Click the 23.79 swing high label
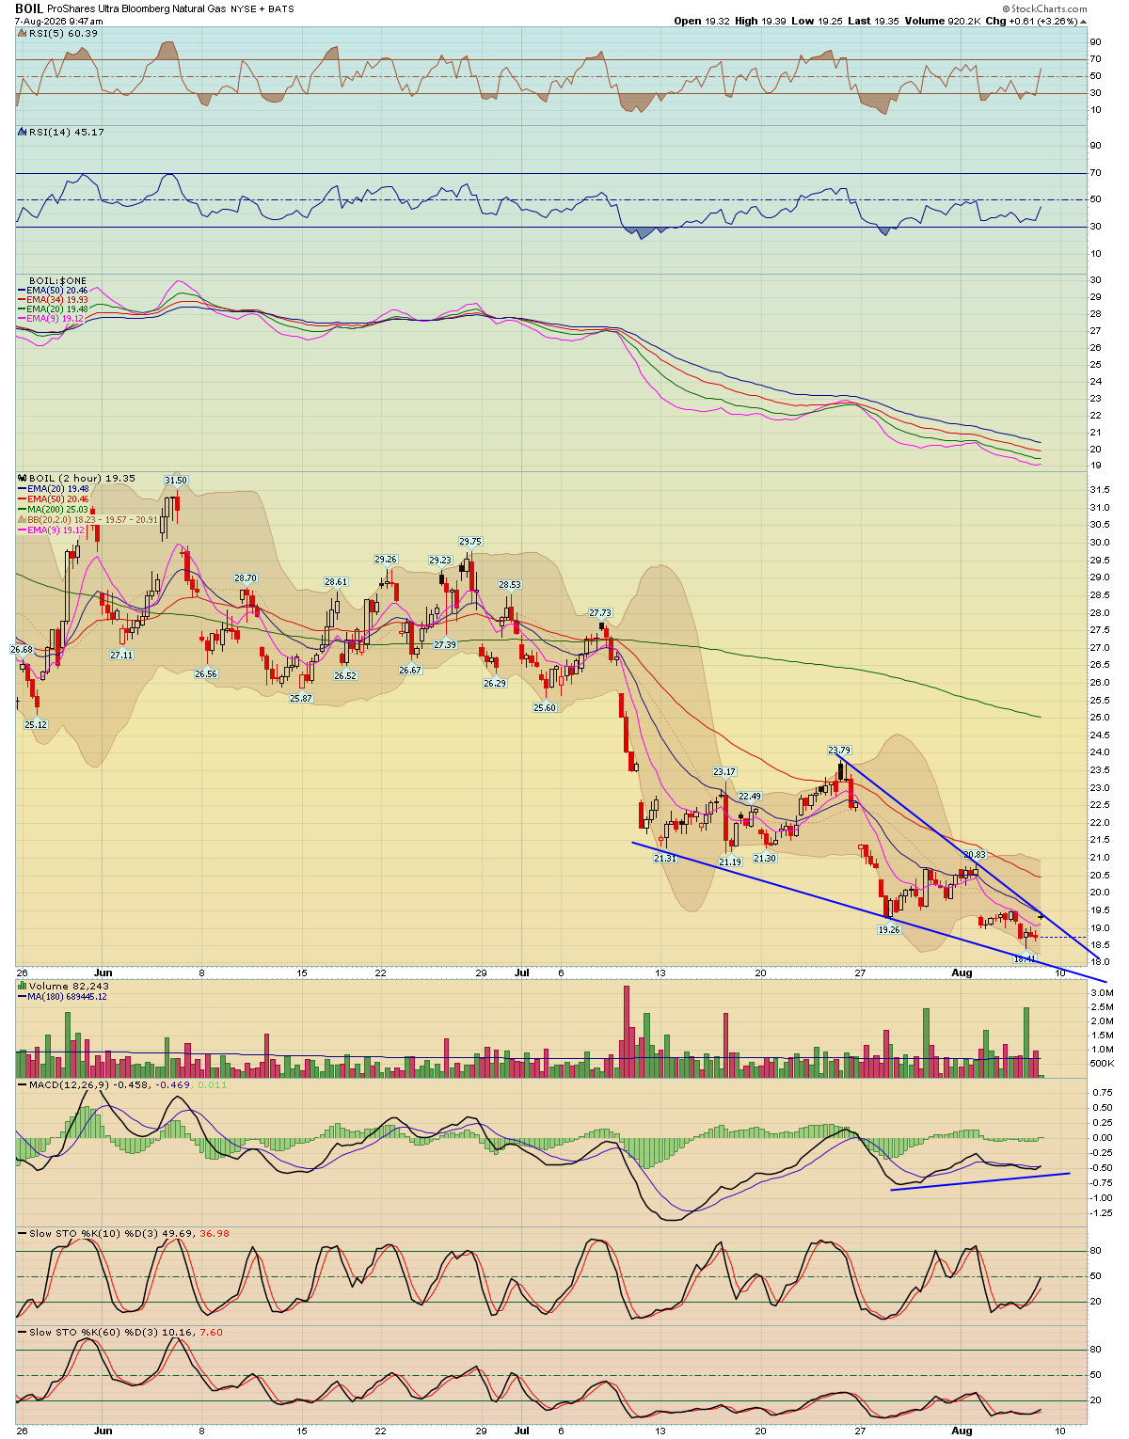Screen dimensions: 1129x1439 tap(839, 750)
